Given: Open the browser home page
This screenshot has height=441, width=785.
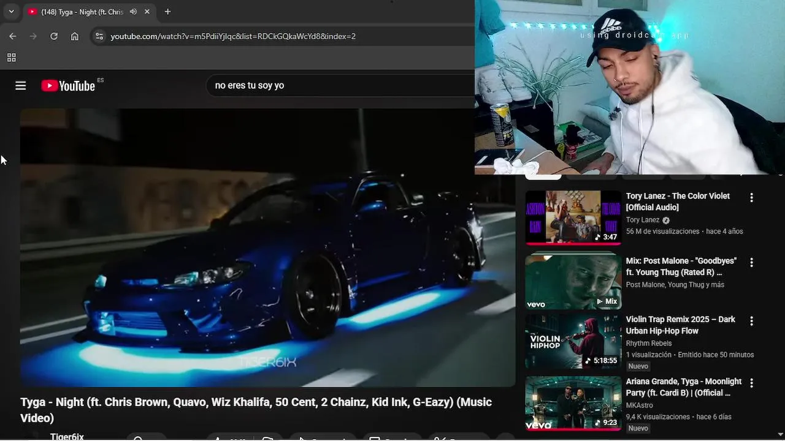Looking at the screenshot, I should pos(75,36).
